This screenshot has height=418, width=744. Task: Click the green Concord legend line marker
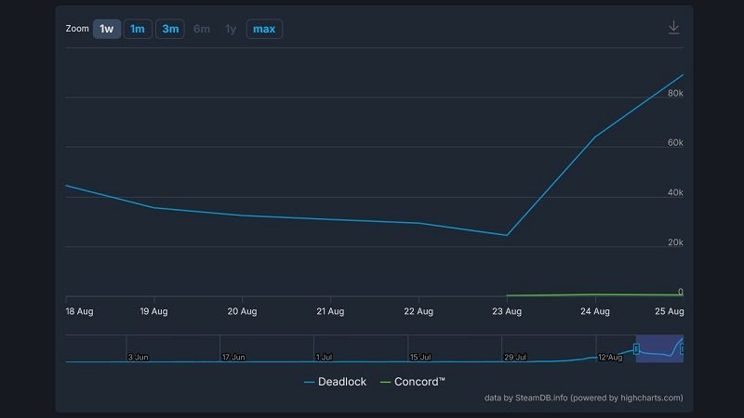click(386, 382)
